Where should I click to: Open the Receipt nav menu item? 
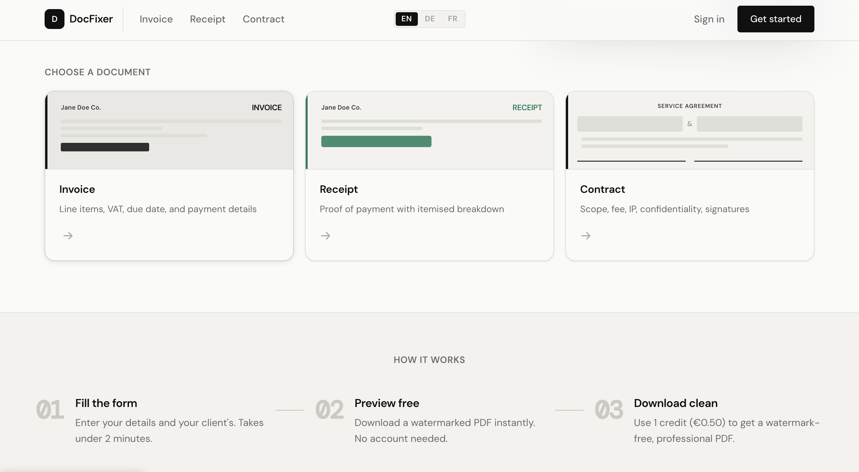coord(207,19)
